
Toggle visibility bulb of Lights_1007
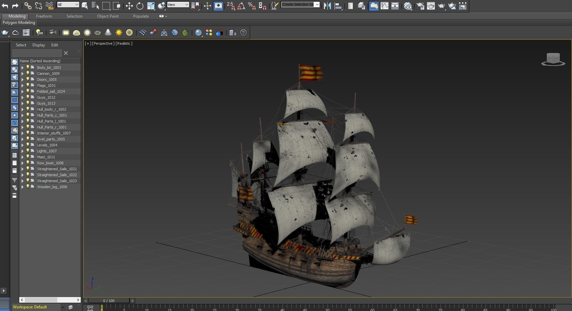(28, 151)
